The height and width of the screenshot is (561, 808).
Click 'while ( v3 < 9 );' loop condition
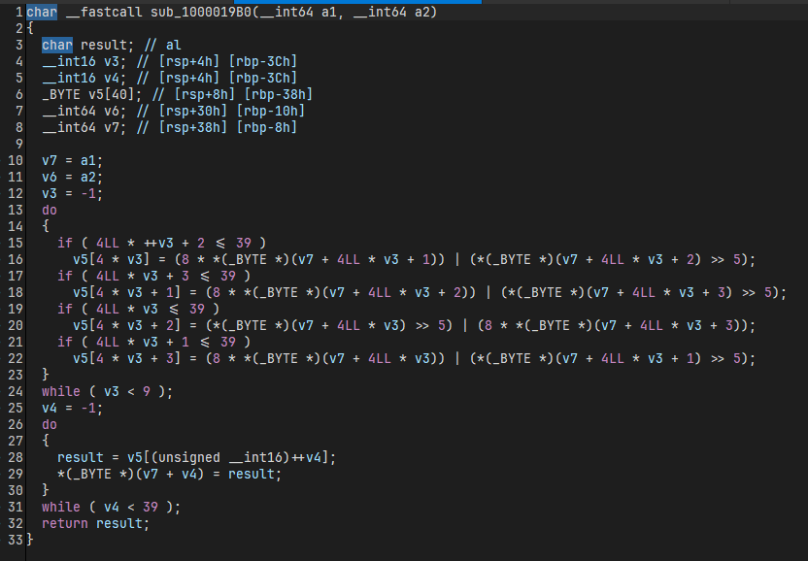[107, 391]
